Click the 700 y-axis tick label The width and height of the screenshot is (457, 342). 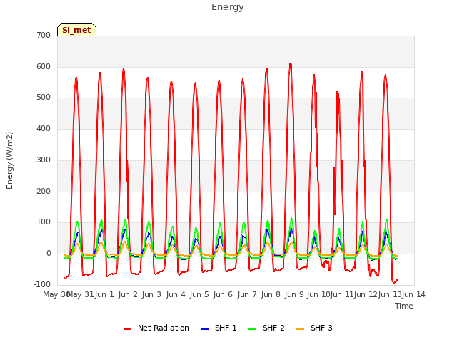[x=44, y=35]
